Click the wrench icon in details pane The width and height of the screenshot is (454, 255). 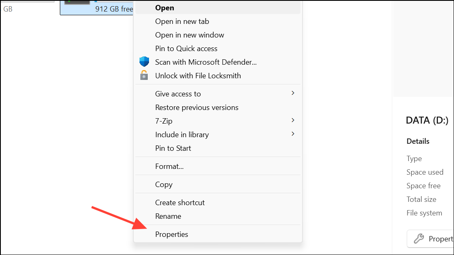(x=419, y=239)
